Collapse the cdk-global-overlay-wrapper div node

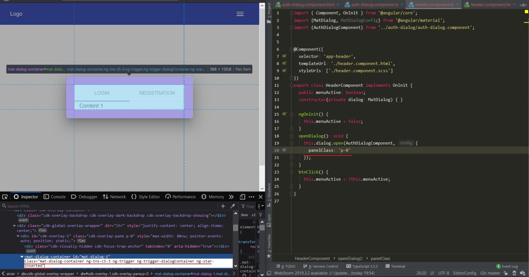point(14,226)
